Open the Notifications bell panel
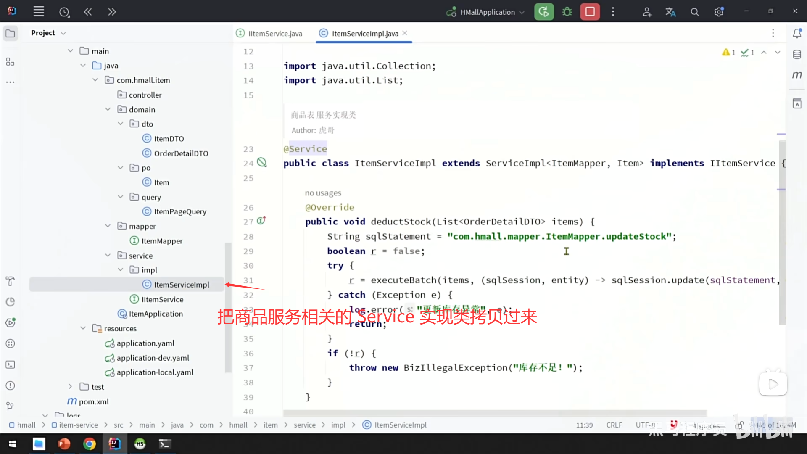The height and width of the screenshot is (454, 807). pos(797,33)
